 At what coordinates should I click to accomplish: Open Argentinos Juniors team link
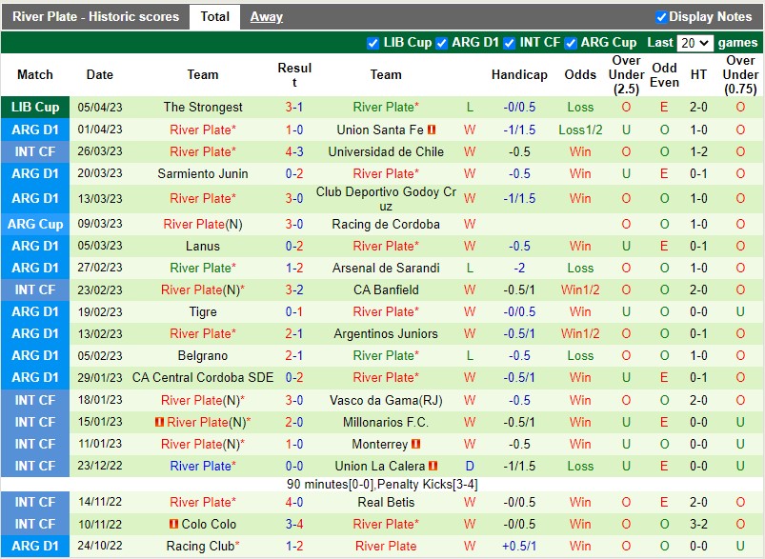pos(386,333)
